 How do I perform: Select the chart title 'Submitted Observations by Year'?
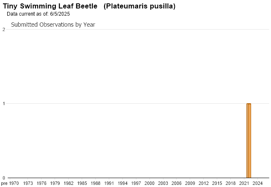pyautogui.click(x=53, y=25)
